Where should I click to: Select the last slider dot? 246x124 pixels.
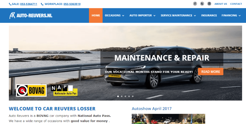coord(133,96)
